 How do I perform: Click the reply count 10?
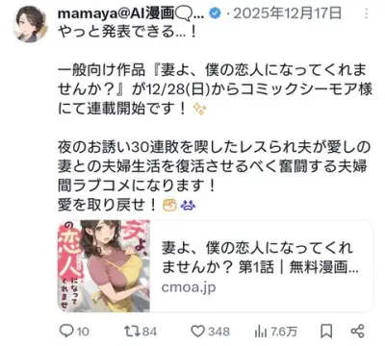pos(83,332)
